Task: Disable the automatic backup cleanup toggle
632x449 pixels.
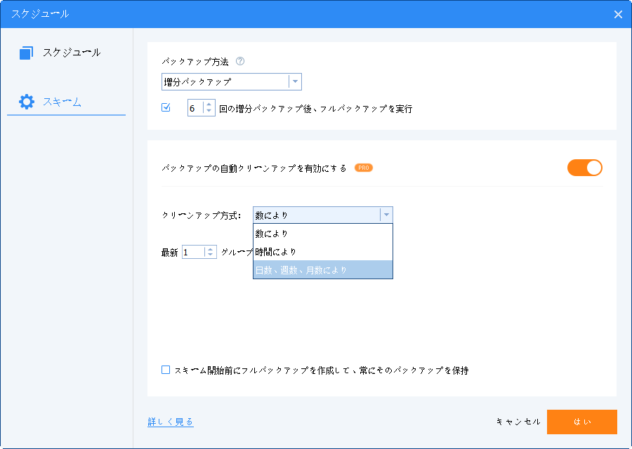Action: tap(584, 168)
